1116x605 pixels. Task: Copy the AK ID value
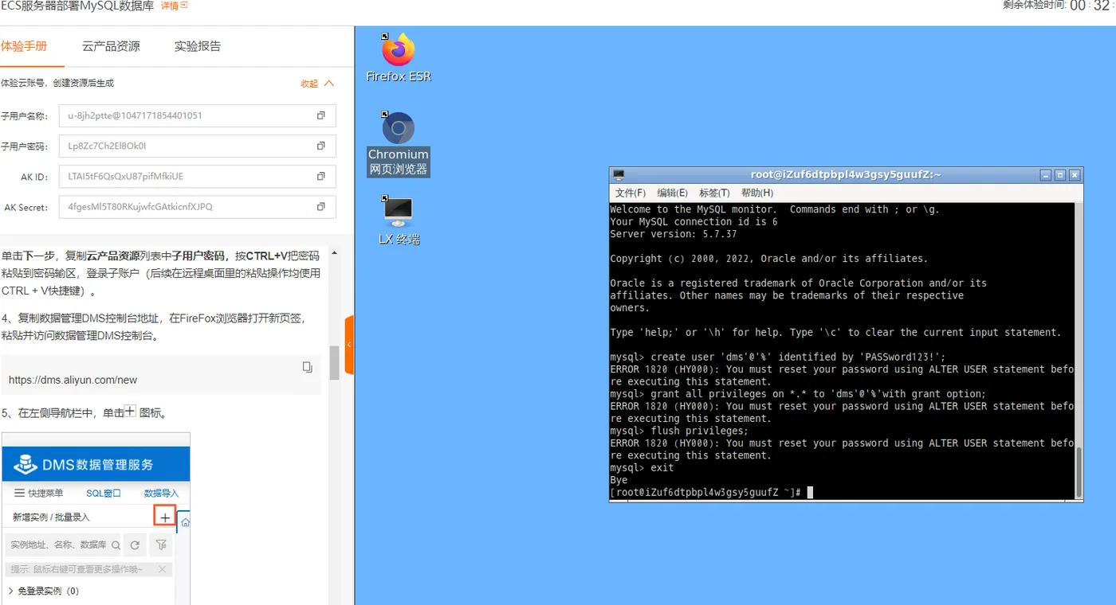320,176
